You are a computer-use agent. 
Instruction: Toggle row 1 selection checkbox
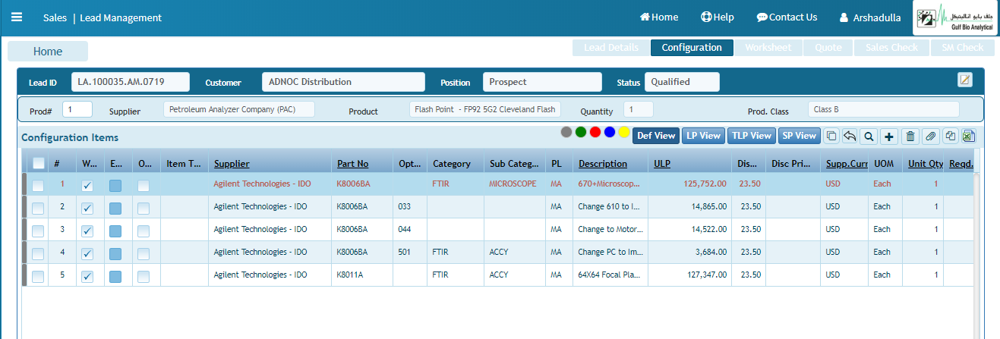38,186
